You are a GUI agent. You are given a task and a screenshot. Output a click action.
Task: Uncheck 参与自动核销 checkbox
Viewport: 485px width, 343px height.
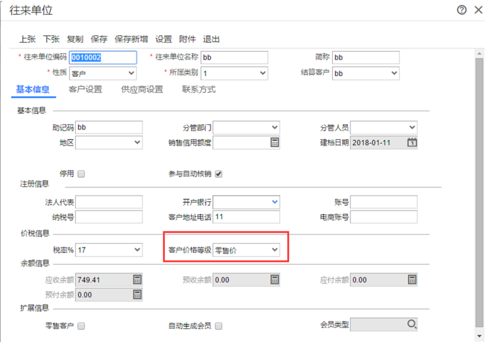[x=218, y=174]
